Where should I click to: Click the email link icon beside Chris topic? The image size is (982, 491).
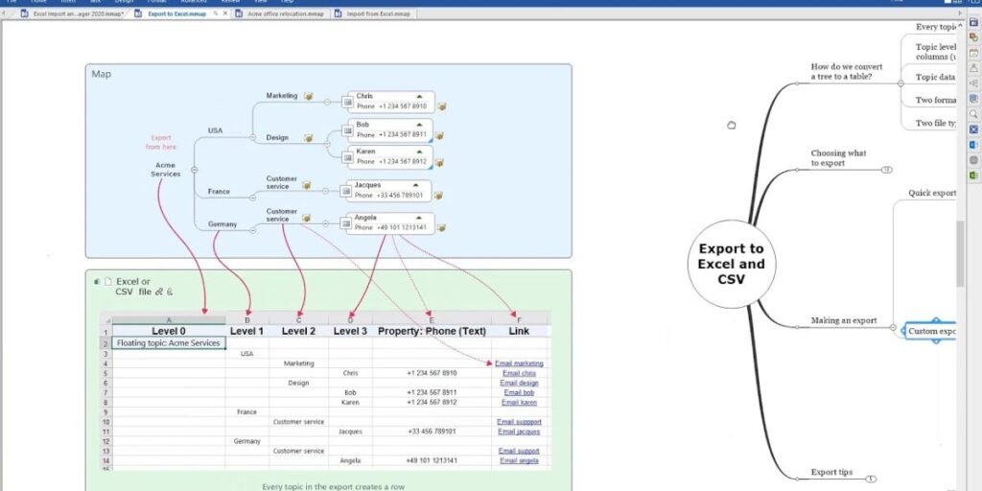coord(441,106)
